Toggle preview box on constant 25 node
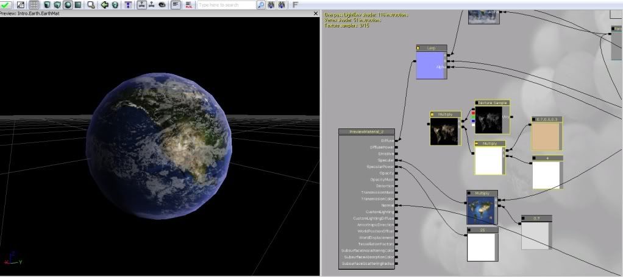Image resolution: width=623 pixels, height=277 pixels. point(469,230)
